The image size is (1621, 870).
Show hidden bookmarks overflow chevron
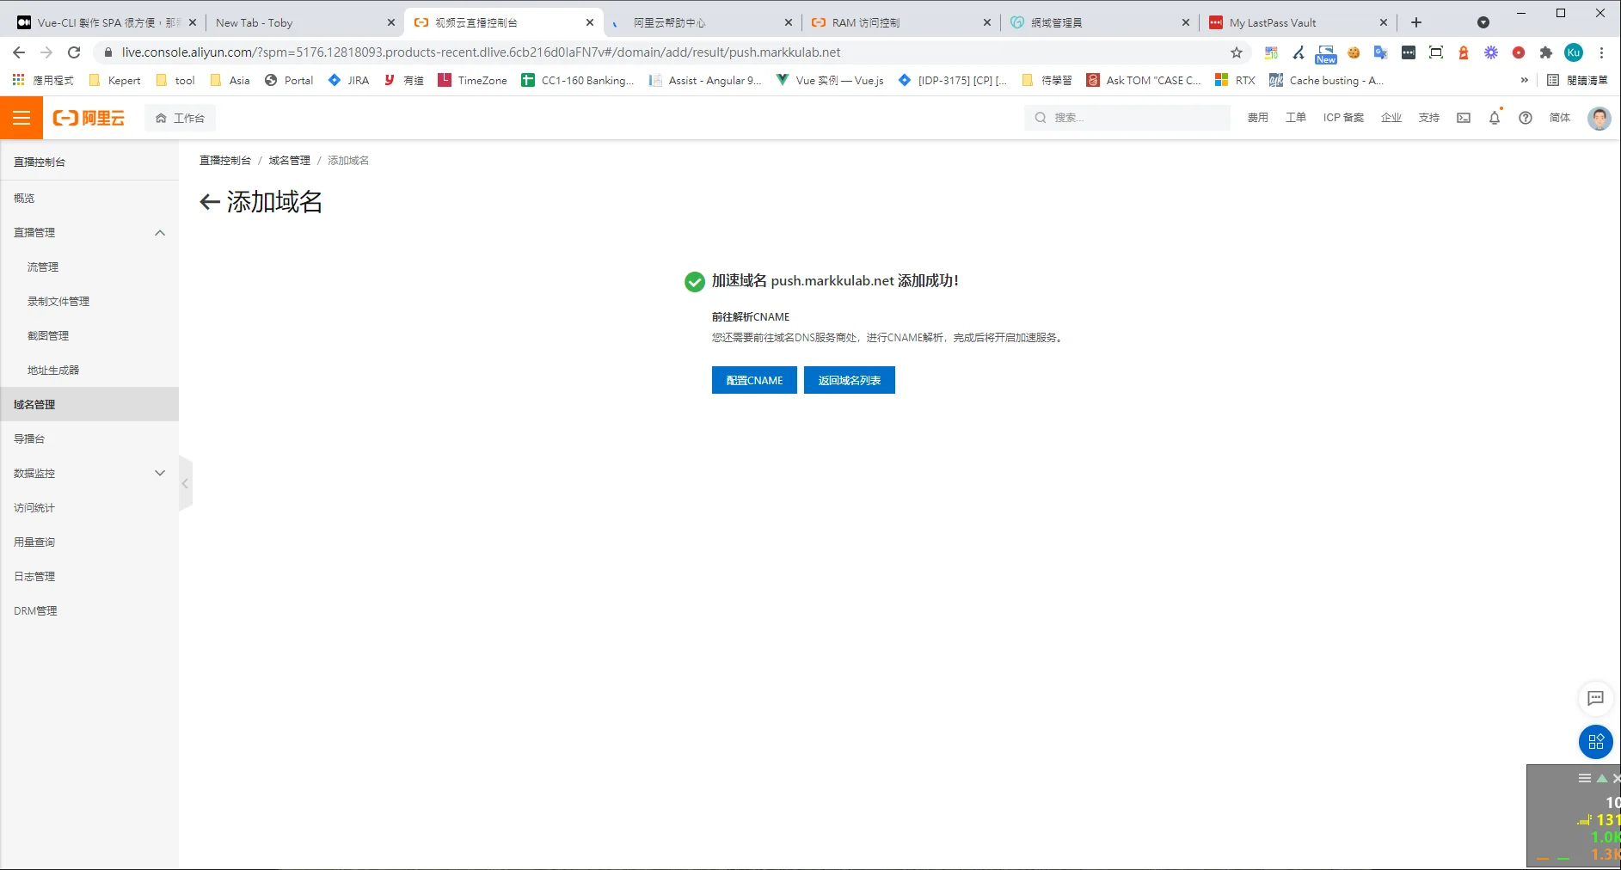[1525, 80]
